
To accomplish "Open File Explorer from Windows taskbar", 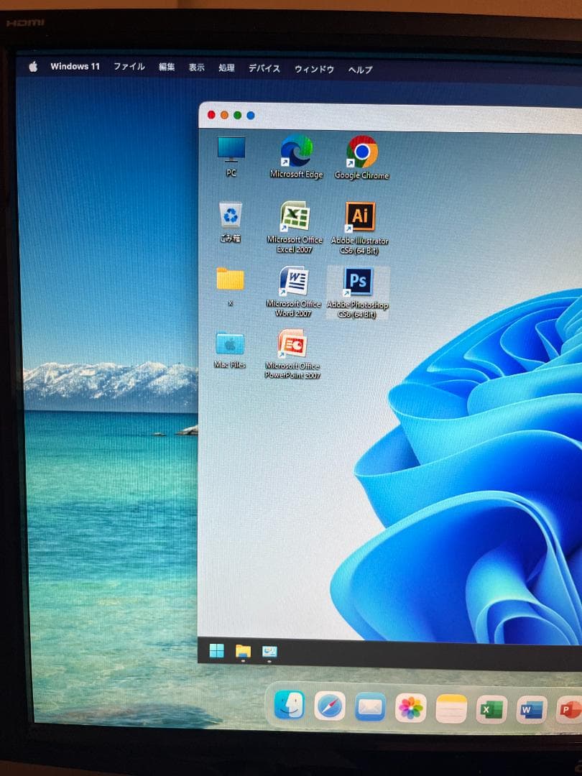I will coord(243,652).
